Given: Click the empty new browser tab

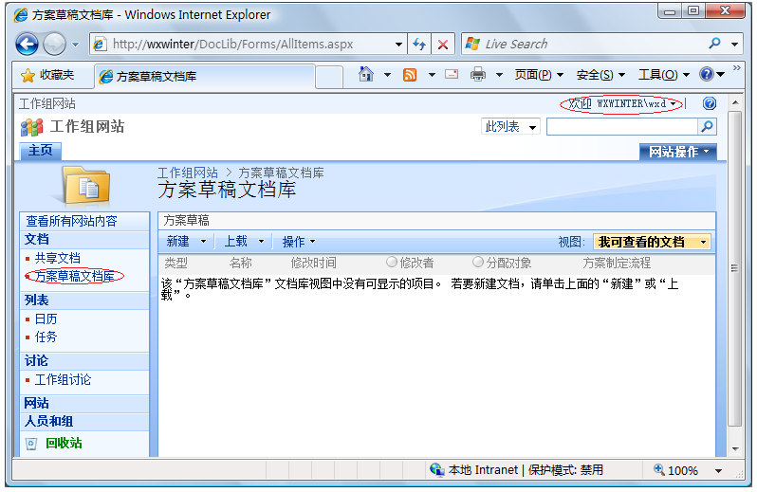Looking at the screenshot, I should pos(329,77).
